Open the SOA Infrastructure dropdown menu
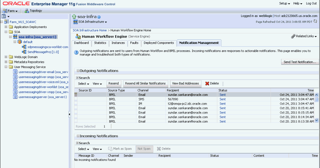This screenshot has height=168, width=320. click(x=92, y=22)
